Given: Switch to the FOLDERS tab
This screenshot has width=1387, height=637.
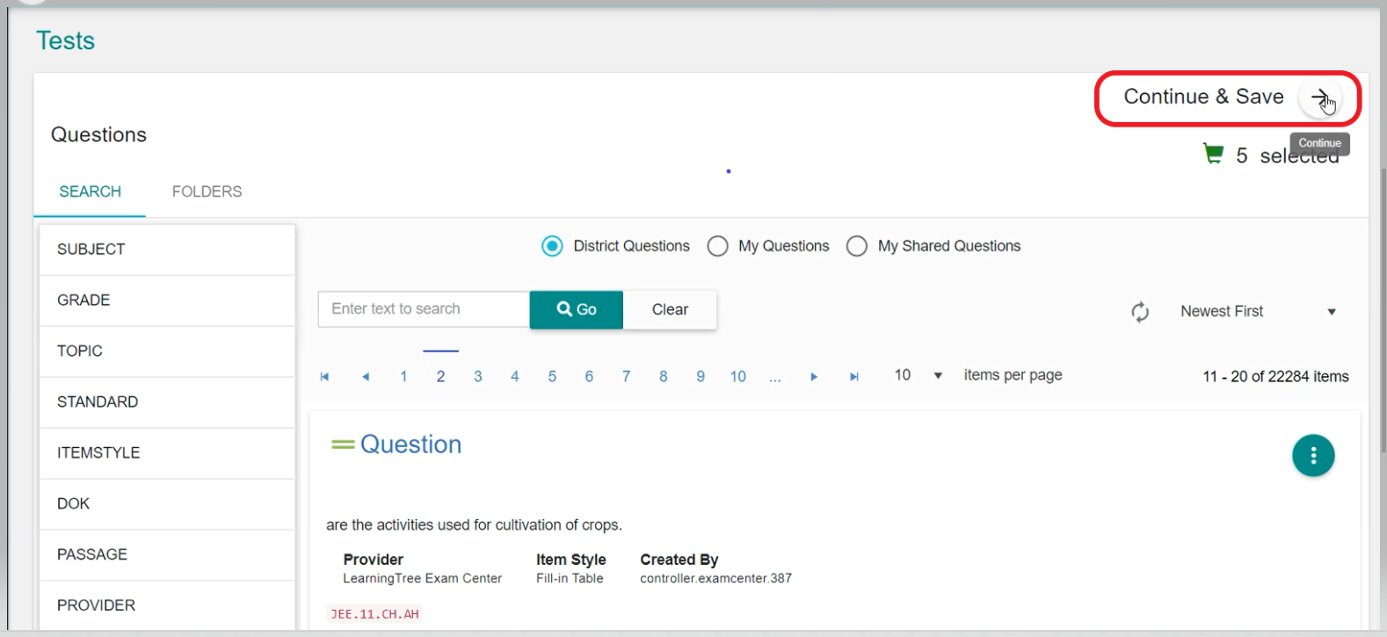Looking at the screenshot, I should [207, 192].
